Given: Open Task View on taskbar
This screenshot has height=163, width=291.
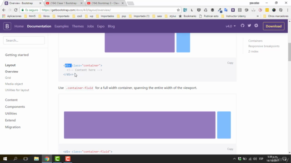Looking at the screenshot, I should (x=25, y=159).
